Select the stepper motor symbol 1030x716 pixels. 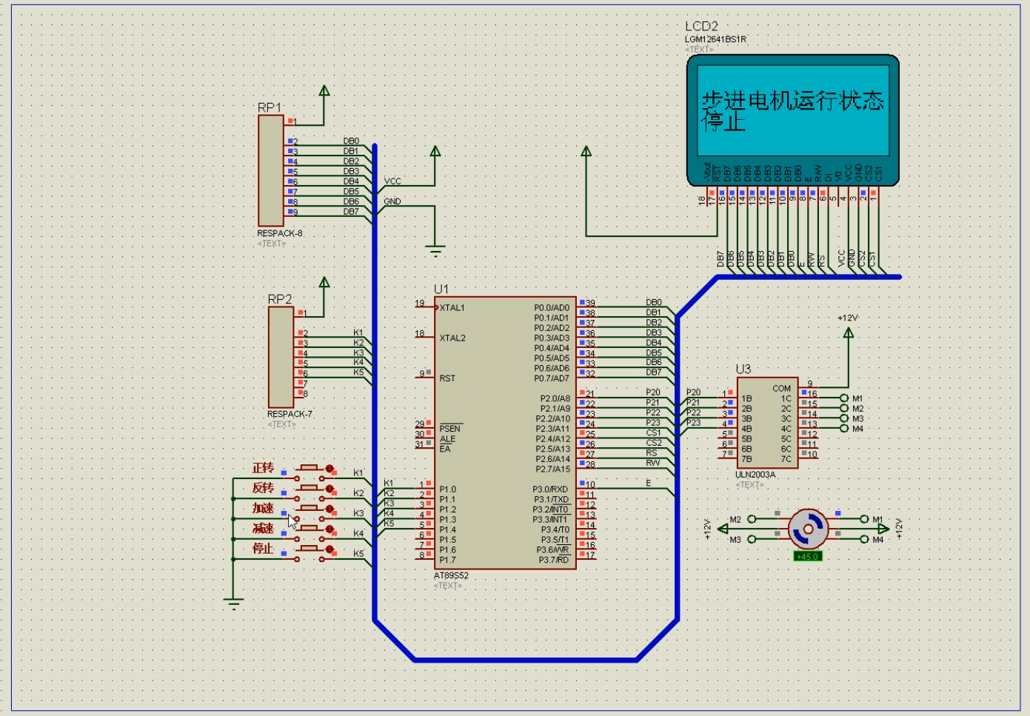pyautogui.click(x=808, y=529)
